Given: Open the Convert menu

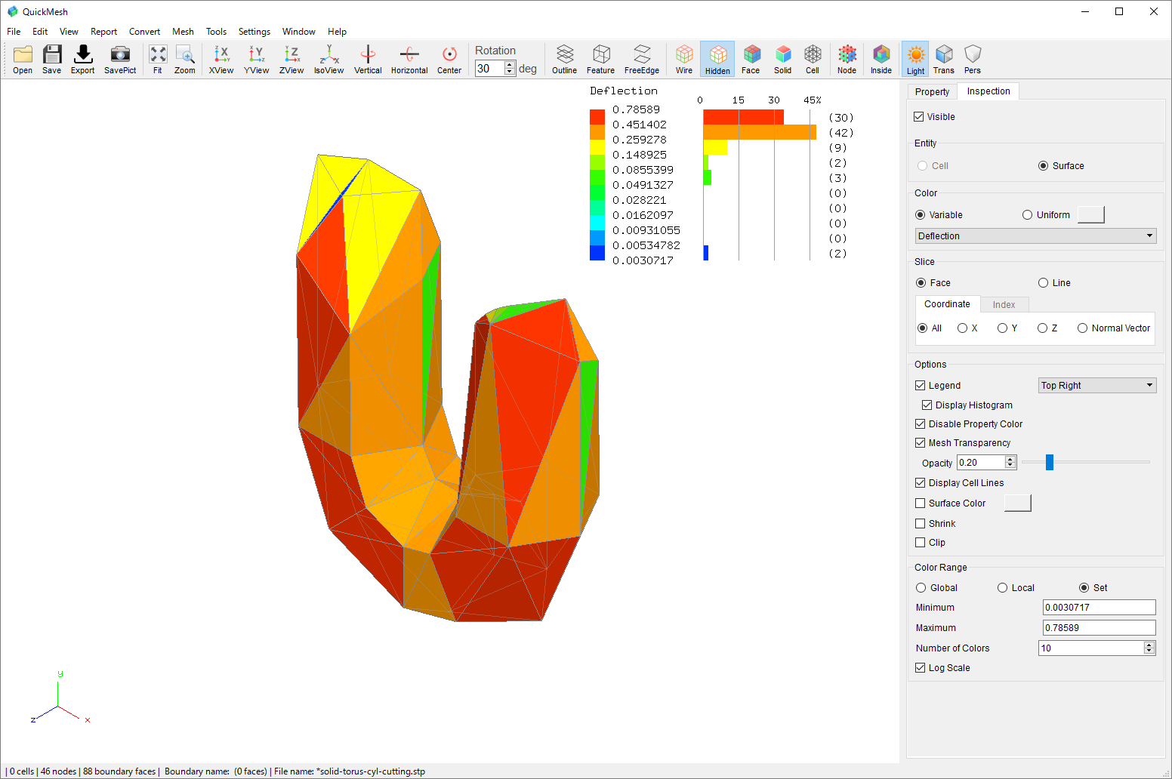Looking at the screenshot, I should pos(144,32).
